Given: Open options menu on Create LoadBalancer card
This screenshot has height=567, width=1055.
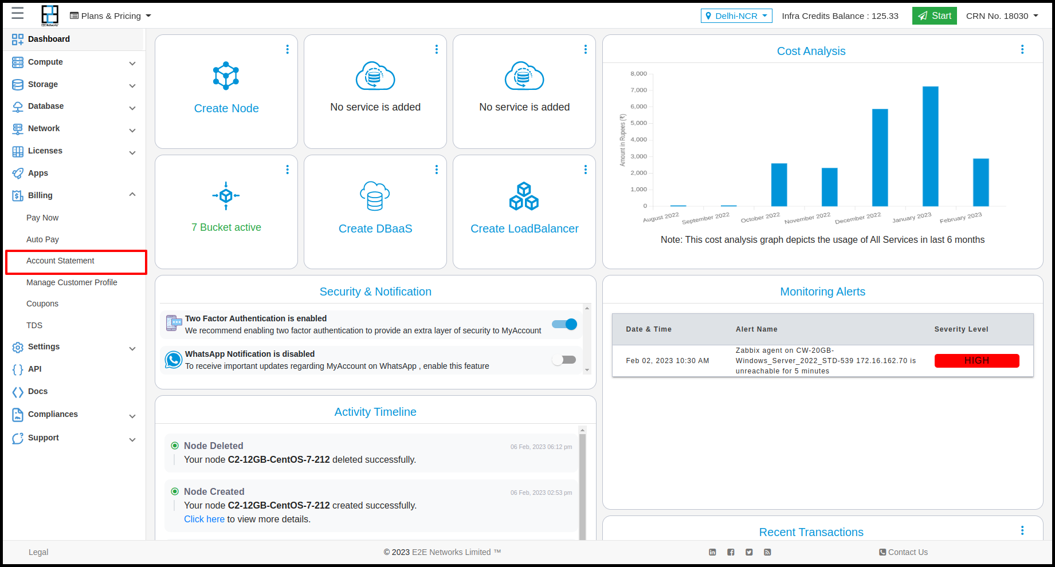Looking at the screenshot, I should click(586, 170).
